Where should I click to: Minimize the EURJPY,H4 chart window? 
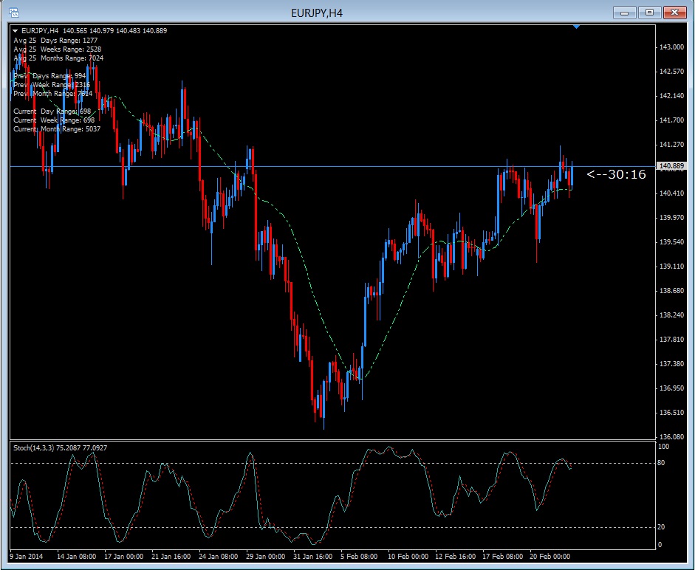click(625, 13)
